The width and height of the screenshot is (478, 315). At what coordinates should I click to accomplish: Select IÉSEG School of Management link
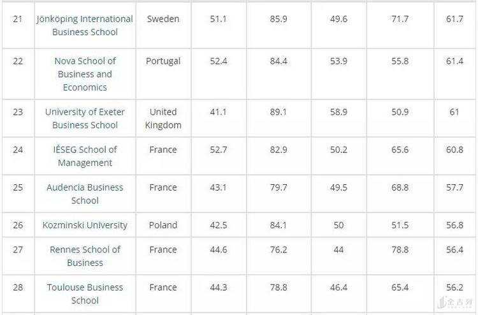tap(85, 156)
